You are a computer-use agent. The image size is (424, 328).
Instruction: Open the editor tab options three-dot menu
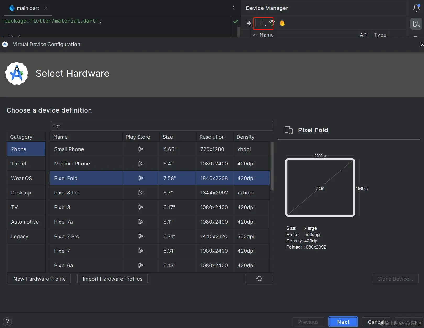(233, 8)
